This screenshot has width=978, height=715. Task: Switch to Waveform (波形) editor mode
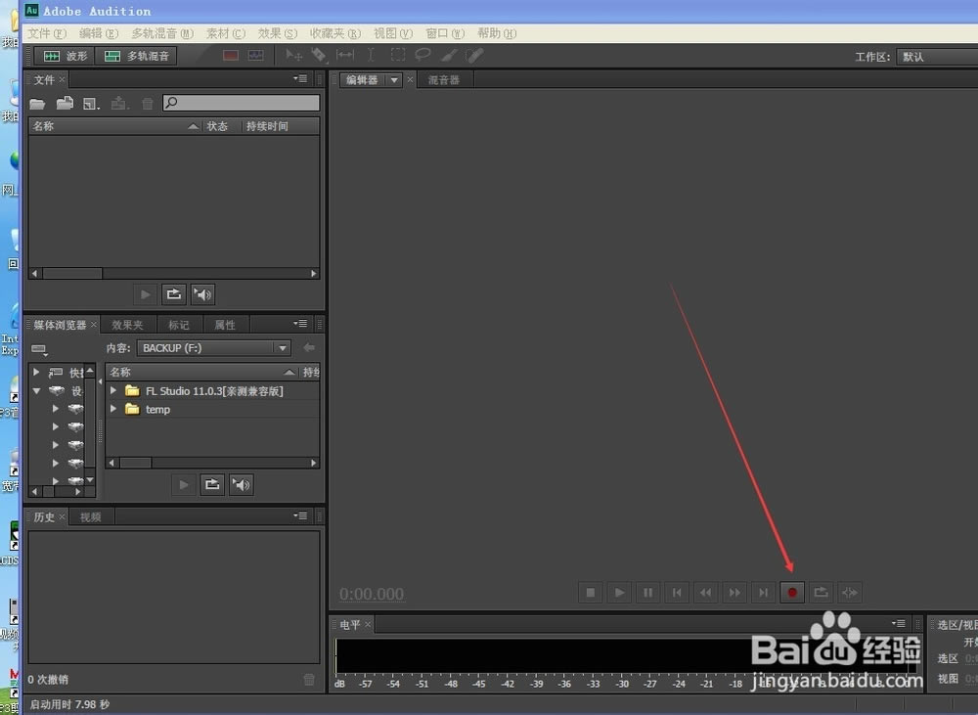coord(63,56)
